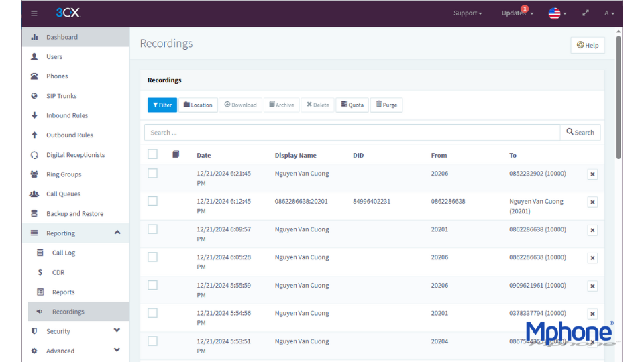
Task: Focus the recordings Search field
Action: pyautogui.click(x=352, y=133)
